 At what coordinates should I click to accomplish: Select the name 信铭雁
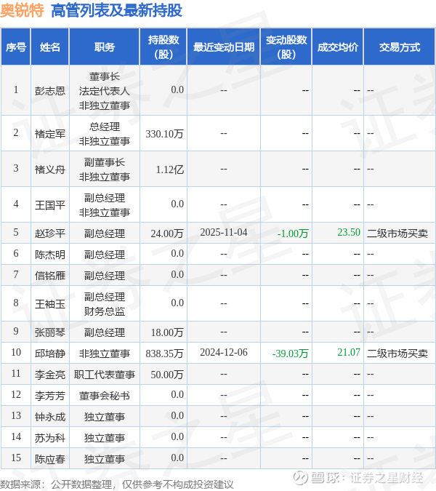pyautogui.click(x=49, y=276)
